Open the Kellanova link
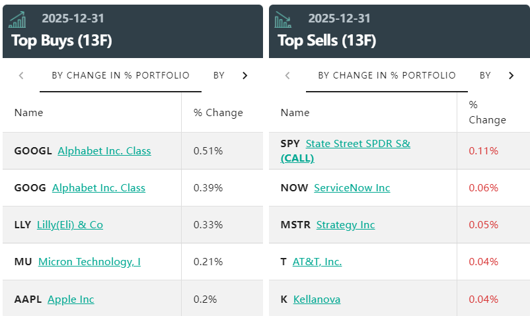Viewport: 530px width, 316px height. click(x=317, y=299)
